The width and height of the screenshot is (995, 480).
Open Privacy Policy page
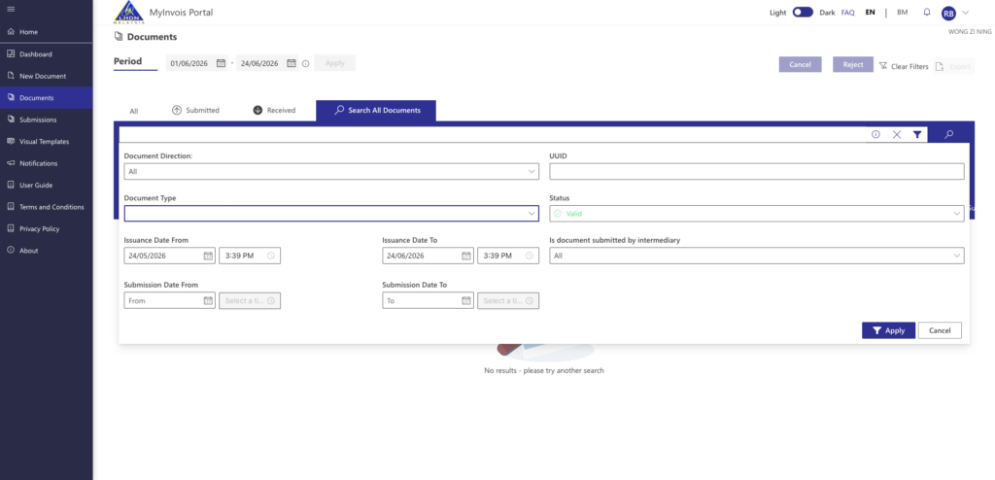(x=47, y=228)
